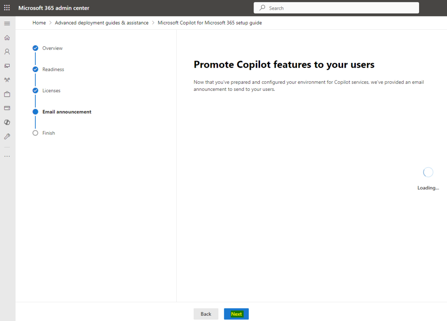The width and height of the screenshot is (447, 321).
Task: Click the magnifier icon in the search box
Action: (x=262, y=8)
